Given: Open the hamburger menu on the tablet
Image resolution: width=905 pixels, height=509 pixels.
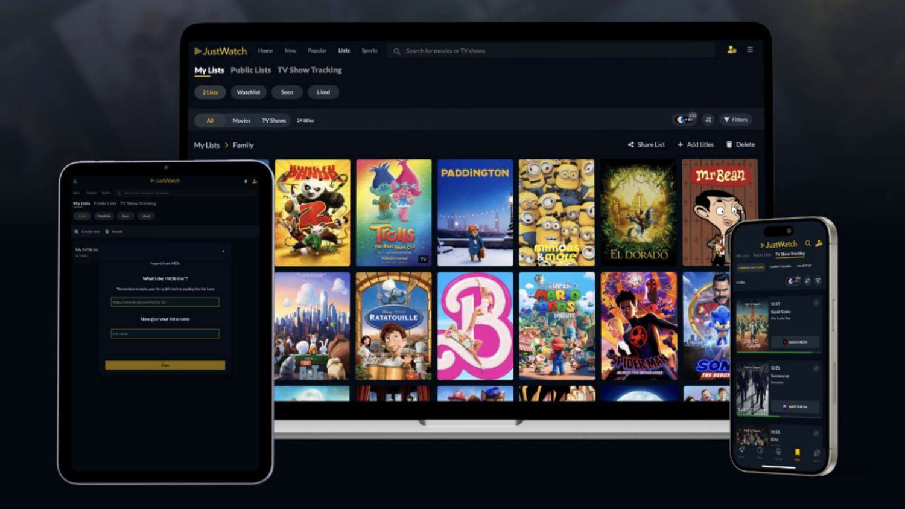Looking at the screenshot, I should (75, 181).
